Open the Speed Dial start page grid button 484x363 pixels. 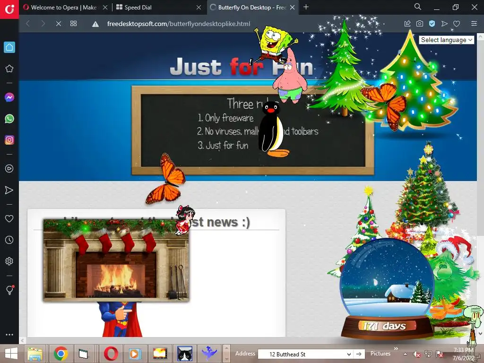coord(73,24)
